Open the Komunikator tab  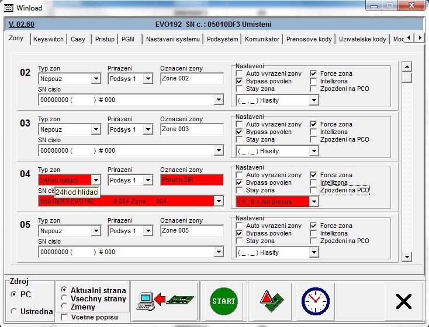click(x=262, y=39)
